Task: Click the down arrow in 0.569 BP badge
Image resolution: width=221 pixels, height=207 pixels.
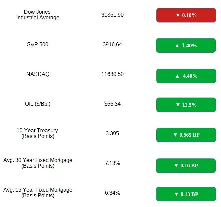Action: pos(175,135)
